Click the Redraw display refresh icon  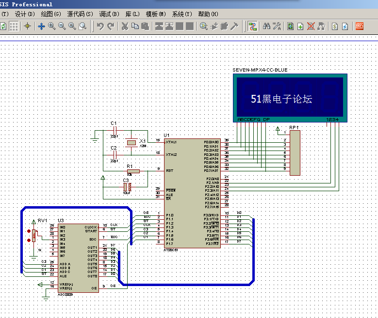click(3, 26)
